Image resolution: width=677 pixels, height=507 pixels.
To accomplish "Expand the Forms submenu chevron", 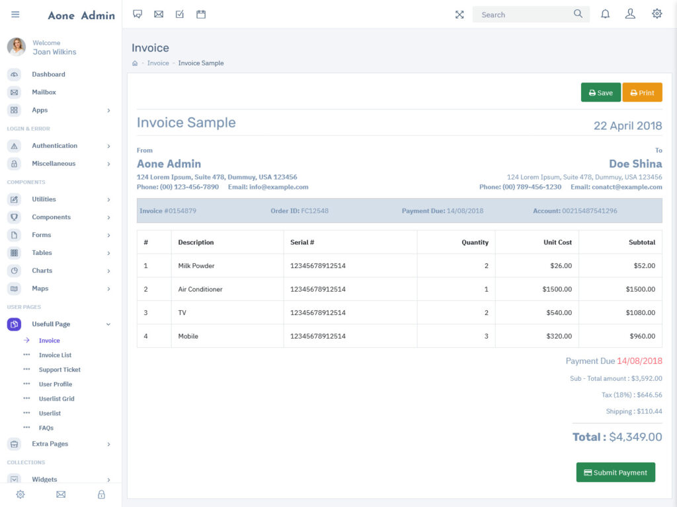I will 108,236.
